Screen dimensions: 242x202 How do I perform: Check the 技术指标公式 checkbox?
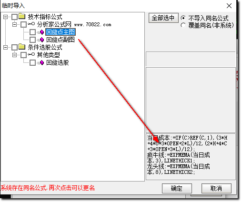(x=14, y=17)
